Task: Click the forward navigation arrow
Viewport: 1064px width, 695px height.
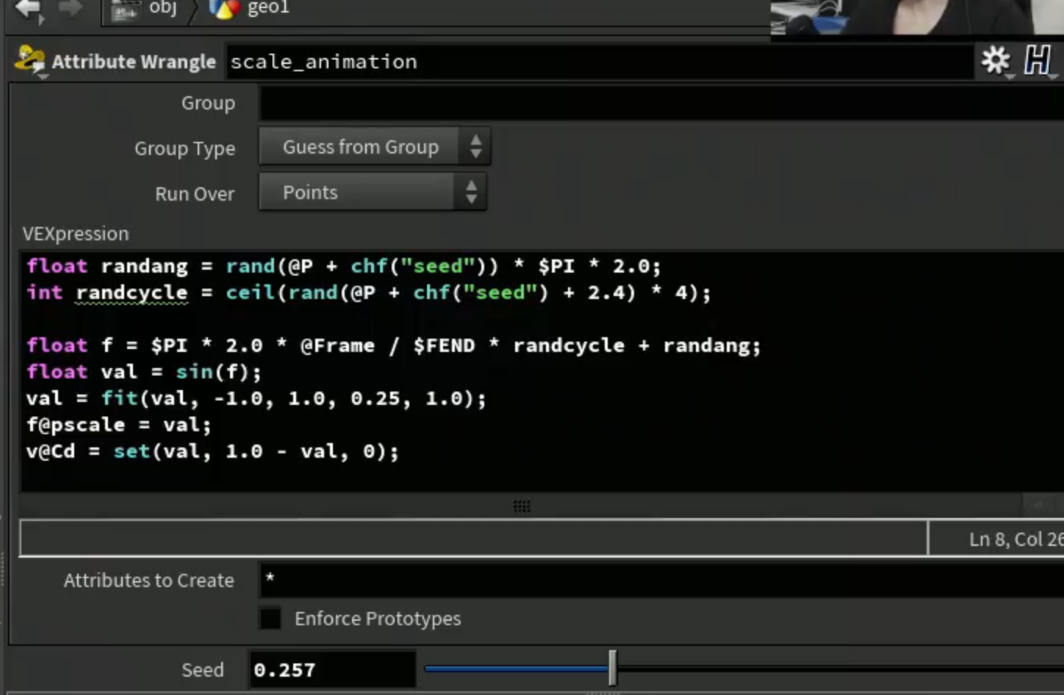Action: (70, 9)
